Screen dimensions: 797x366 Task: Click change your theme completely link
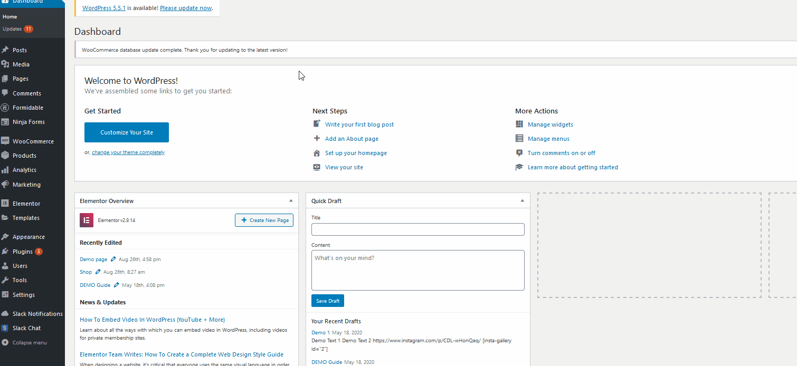tap(128, 152)
